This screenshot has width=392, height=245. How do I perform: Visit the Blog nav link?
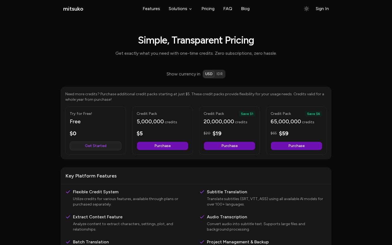coord(245,9)
